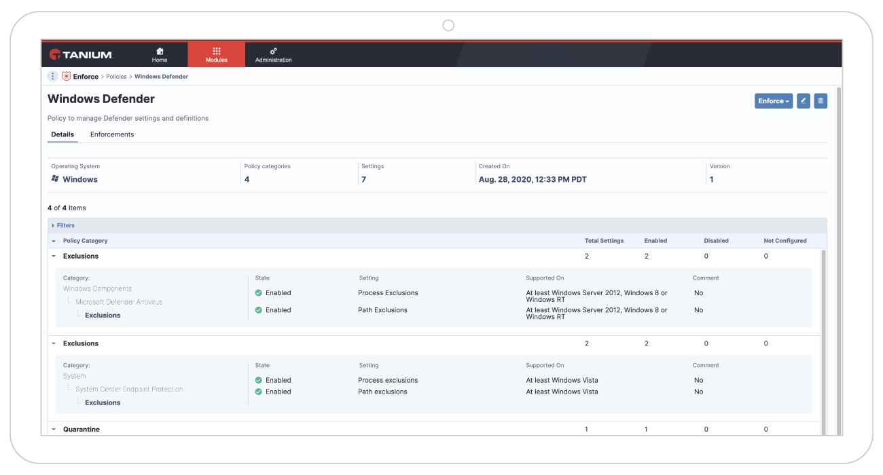The image size is (883, 475).
Task: Click the edit pencil icon
Action: (x=804, y=101)
